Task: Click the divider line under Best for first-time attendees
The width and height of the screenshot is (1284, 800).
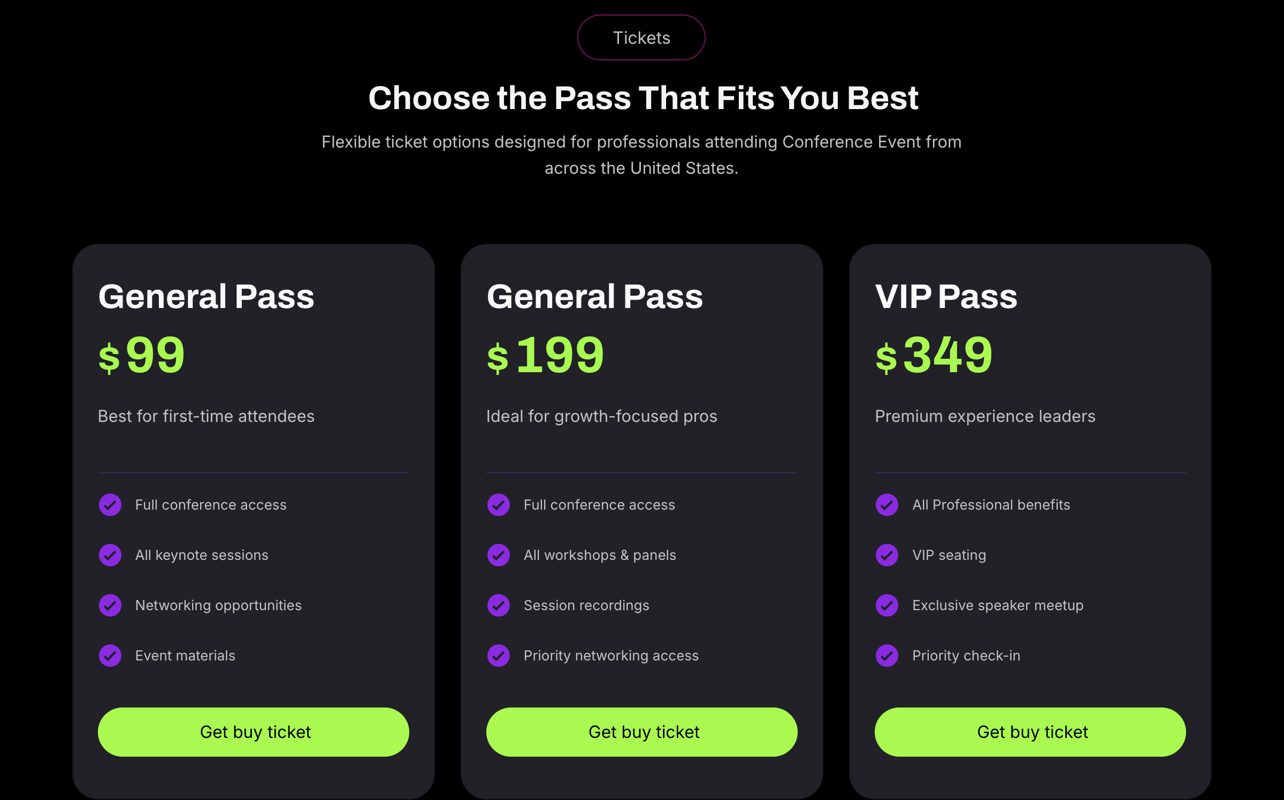Action: [x=254, y=473]
